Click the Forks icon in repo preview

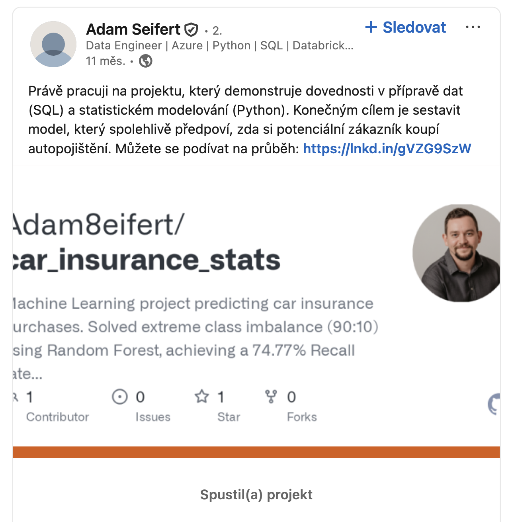(271, 396)
